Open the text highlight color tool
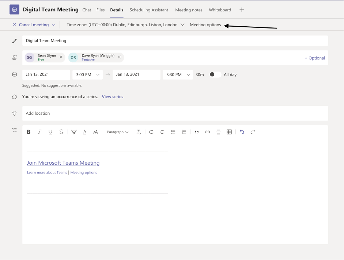Screen dimensions: 344x260 (74, 132)
